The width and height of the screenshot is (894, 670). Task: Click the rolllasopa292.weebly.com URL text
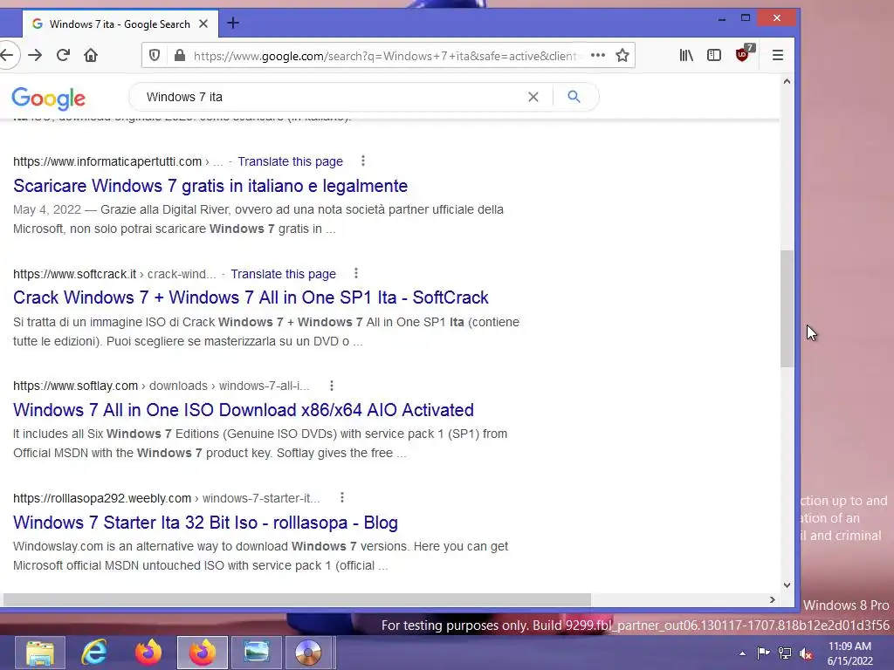[x=102, y=498]
